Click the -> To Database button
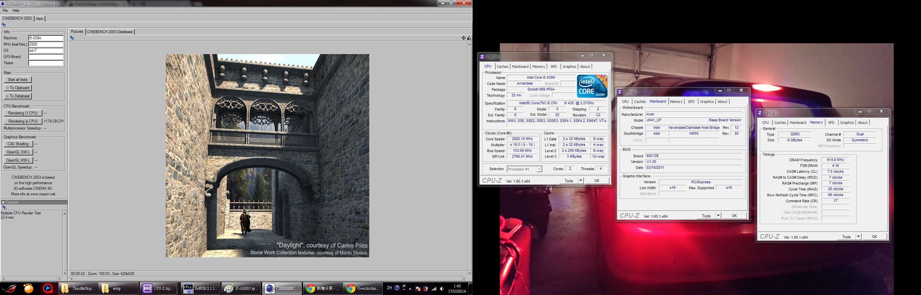921x295 pixels. [x=17, y=96]
